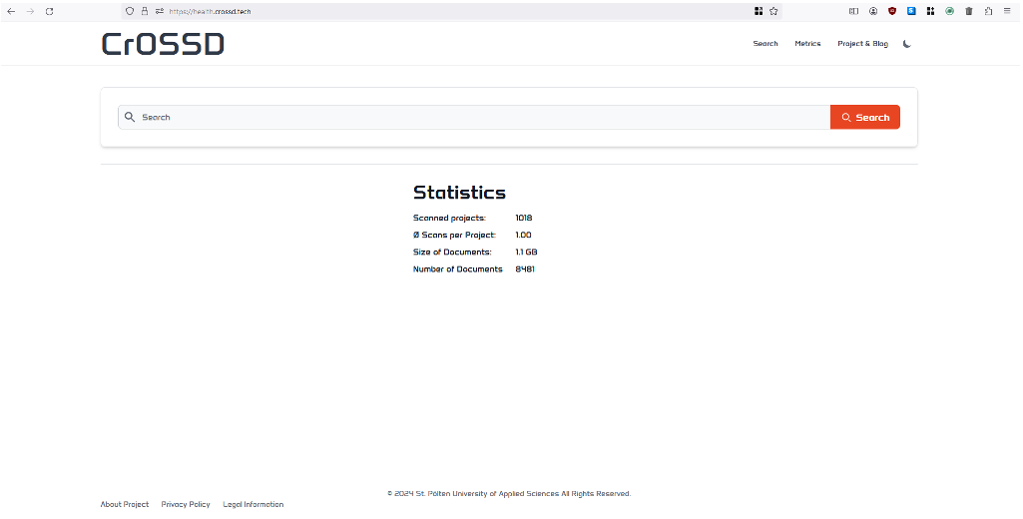The height and width of the screenshot is (519, 1023).
Task: Click the 2024 St. Pölten copyright text
Action: tap(509, 494)
